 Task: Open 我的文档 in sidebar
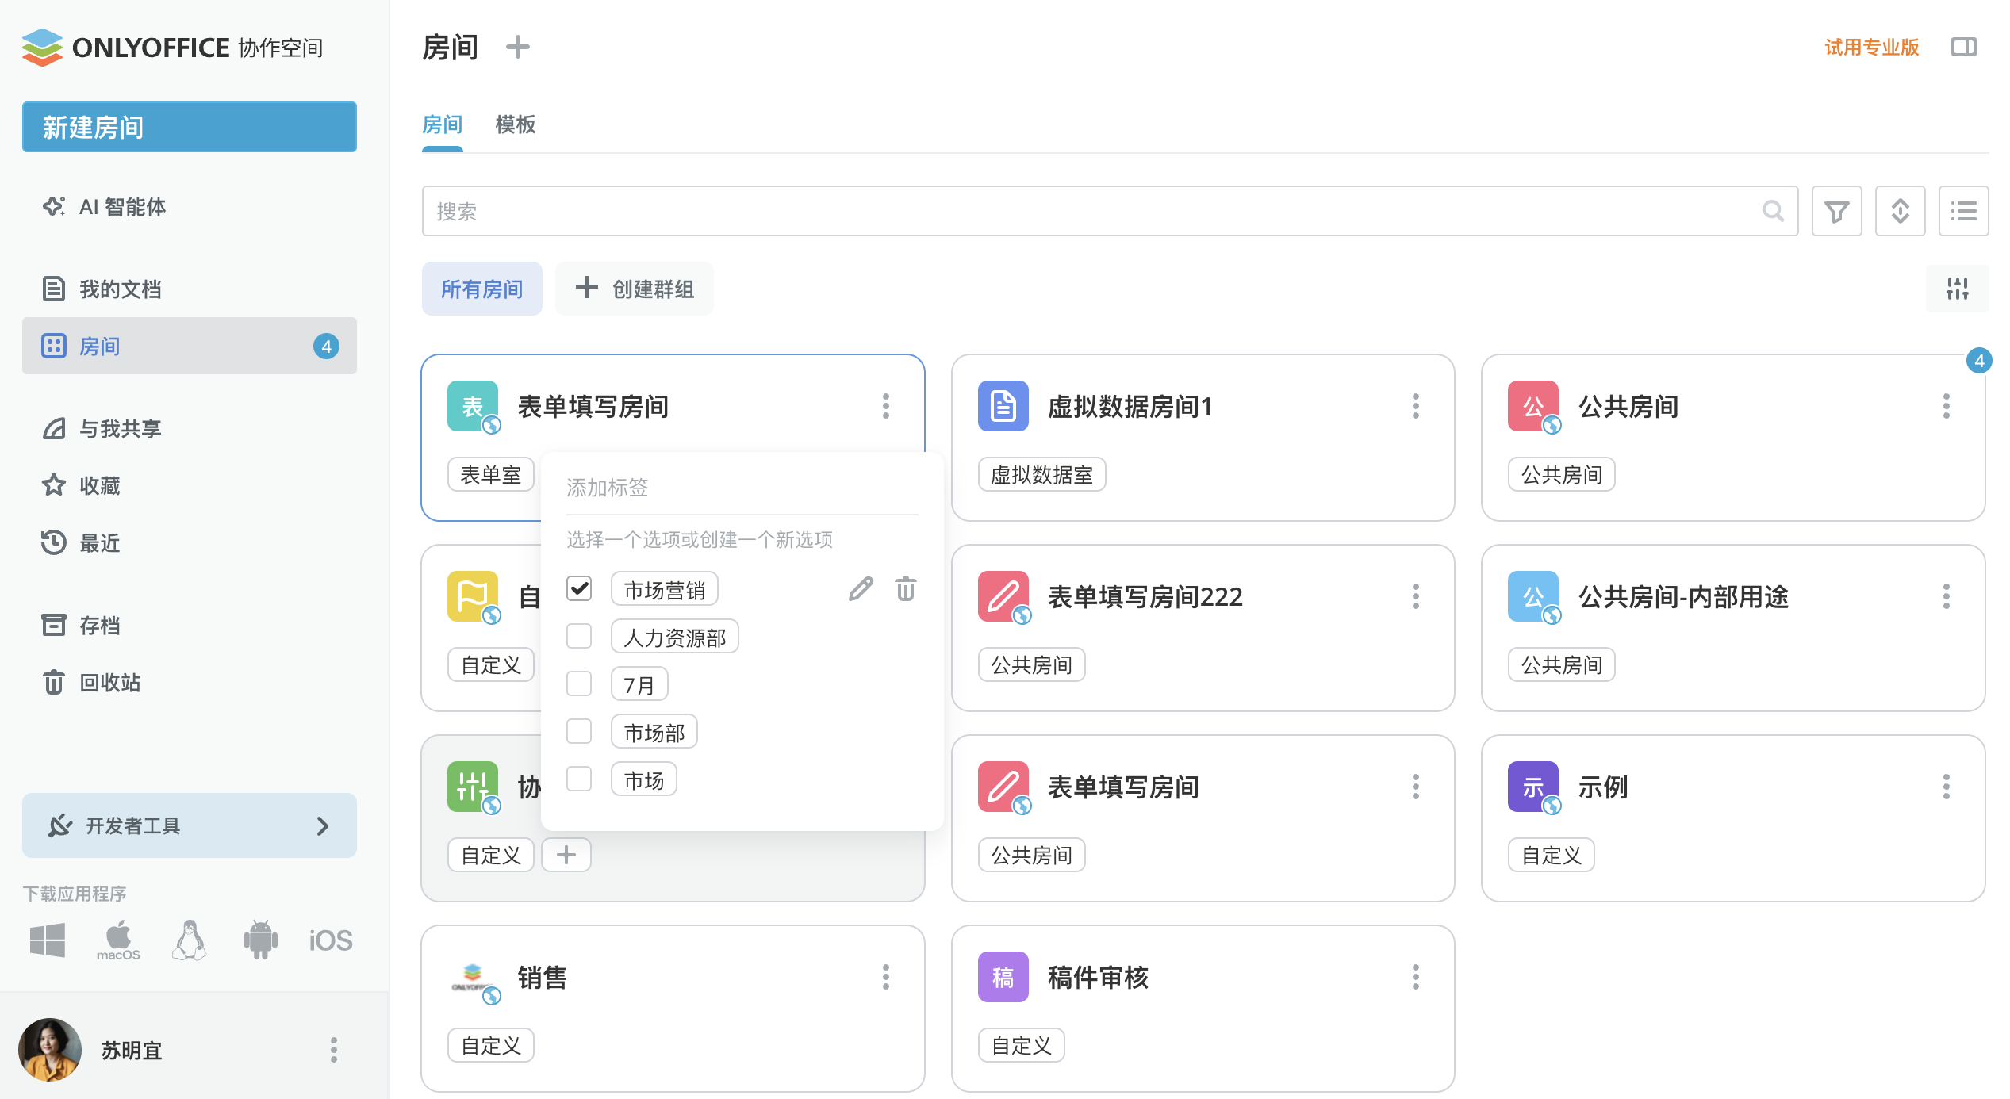[190, 289]
